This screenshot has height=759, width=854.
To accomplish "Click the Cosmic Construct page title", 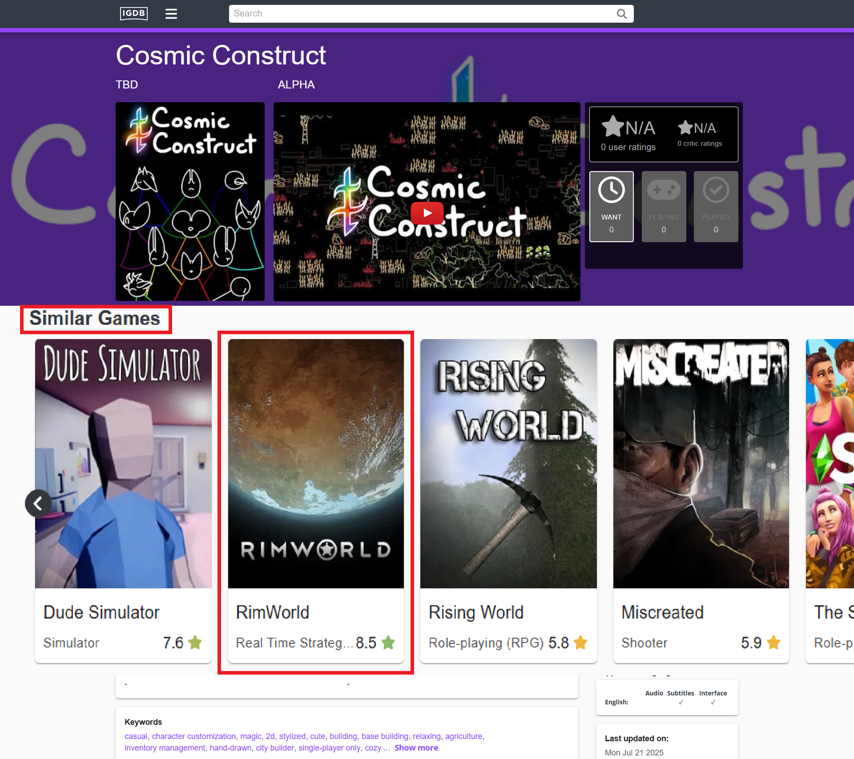I will click(221, 56).
